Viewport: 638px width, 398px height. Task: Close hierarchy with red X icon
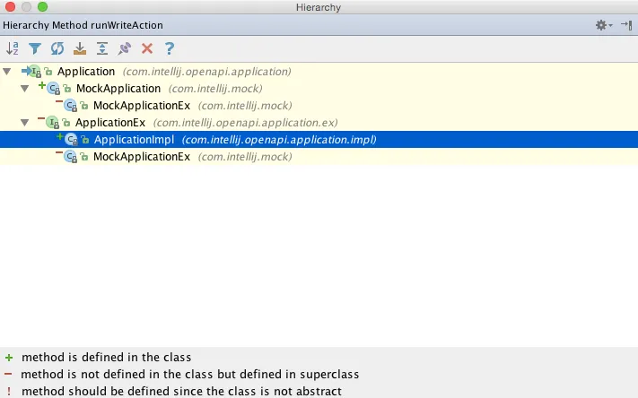tap(147, 48)
